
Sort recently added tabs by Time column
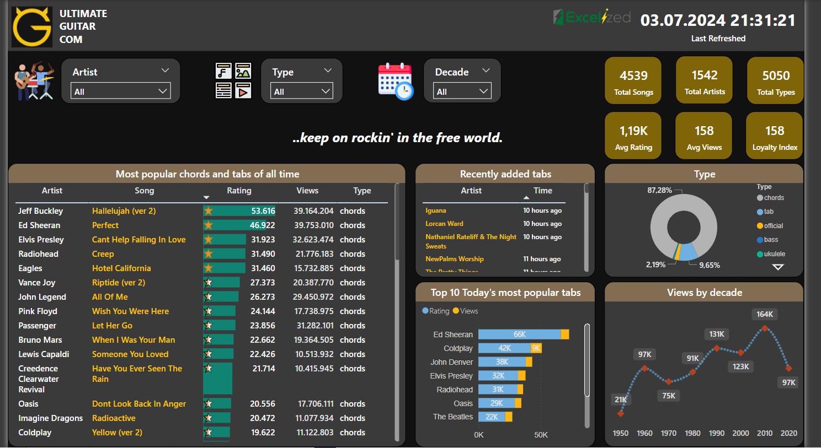point(543,191)
